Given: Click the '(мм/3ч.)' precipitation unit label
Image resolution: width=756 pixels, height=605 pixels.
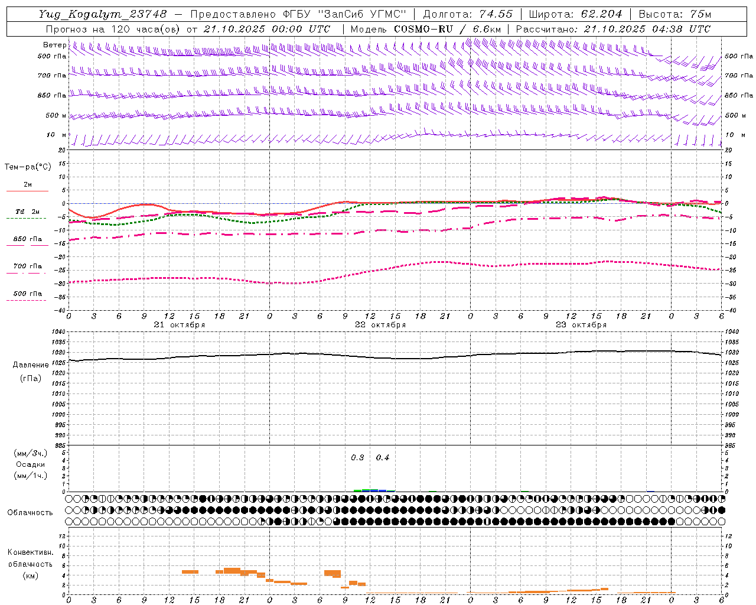Looking at the screenshot, I should (31, 453).
